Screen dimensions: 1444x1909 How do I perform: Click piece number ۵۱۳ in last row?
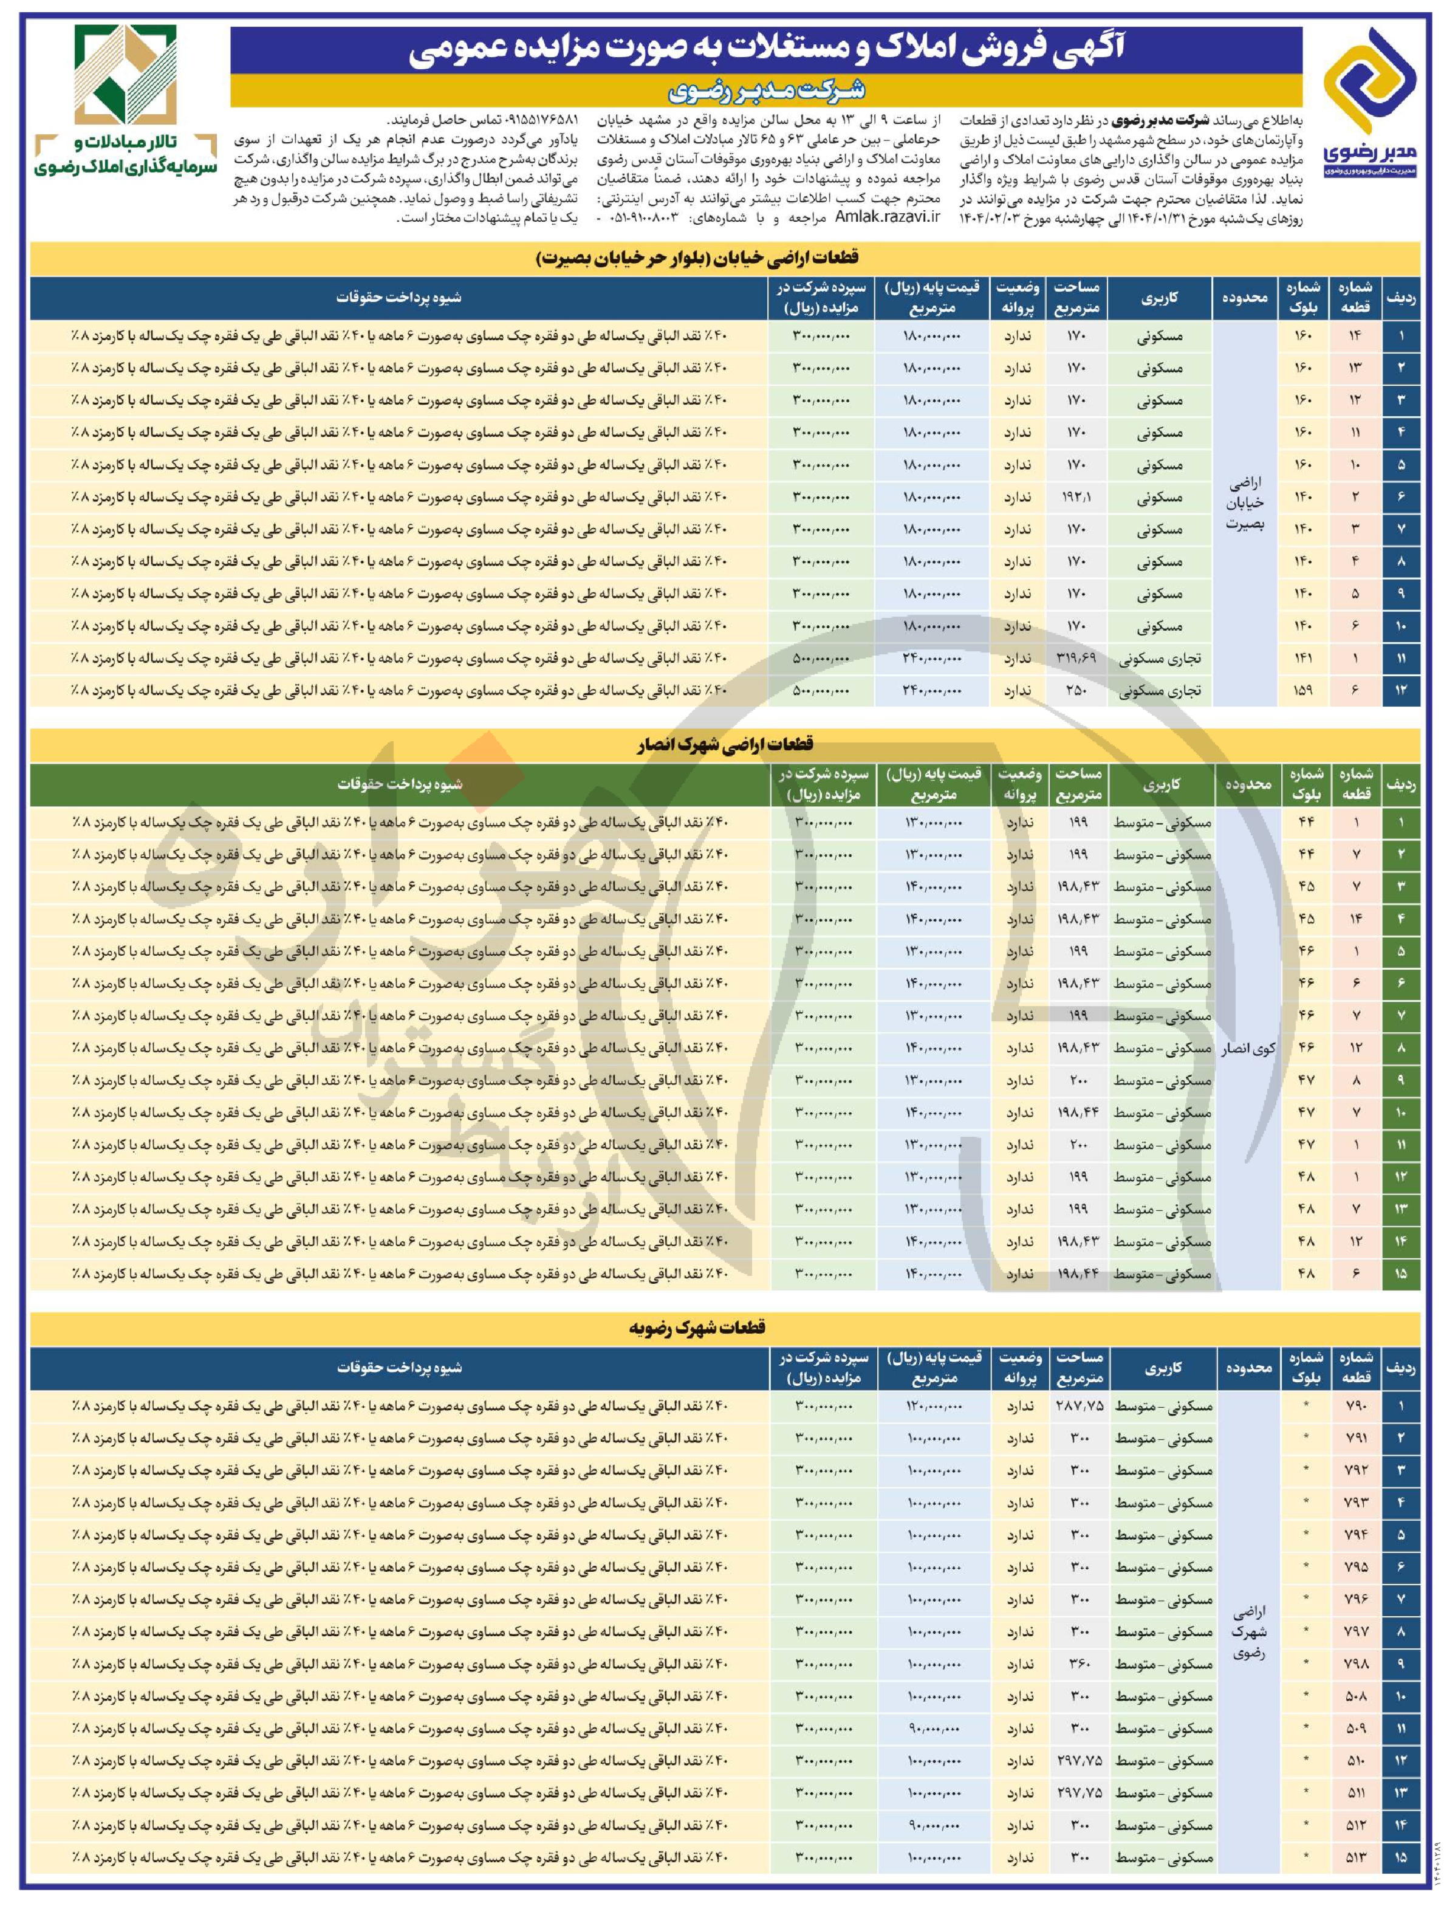click(1355, 1858)
